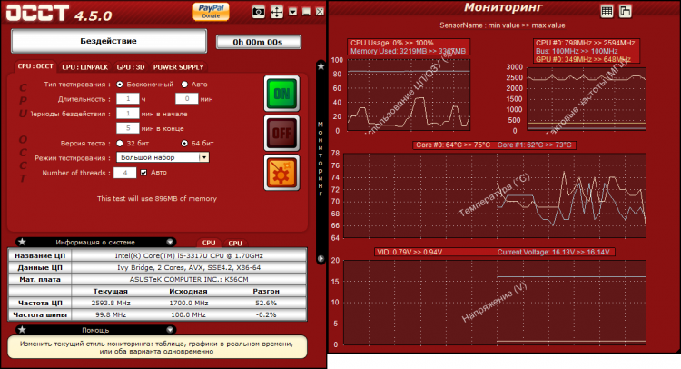Screen dimensions: 681x369
Task: Click the CPU usage/memory graph
Action: tap(409, 95)
